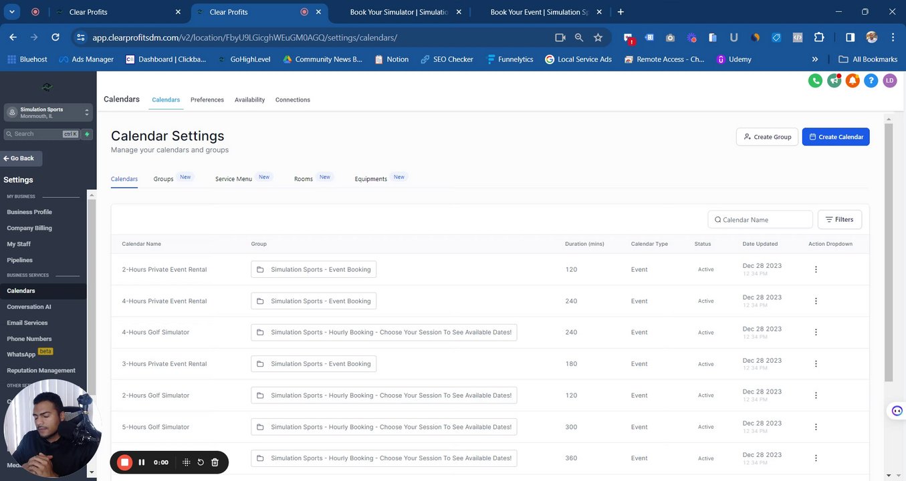
Task: Open actions menu for 3-Hours Private Event Rental
Action: coord(816,364)
